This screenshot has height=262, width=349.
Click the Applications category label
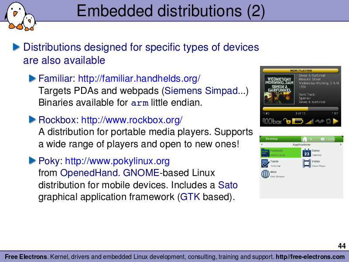(301, 145)
